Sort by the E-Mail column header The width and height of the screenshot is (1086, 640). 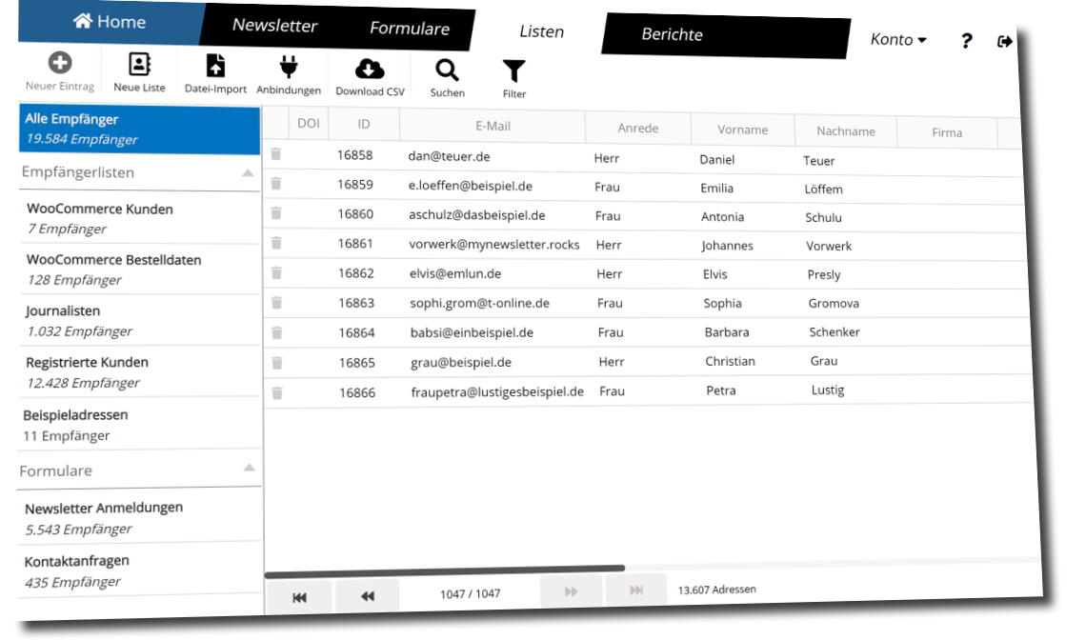tap(493, 126)
